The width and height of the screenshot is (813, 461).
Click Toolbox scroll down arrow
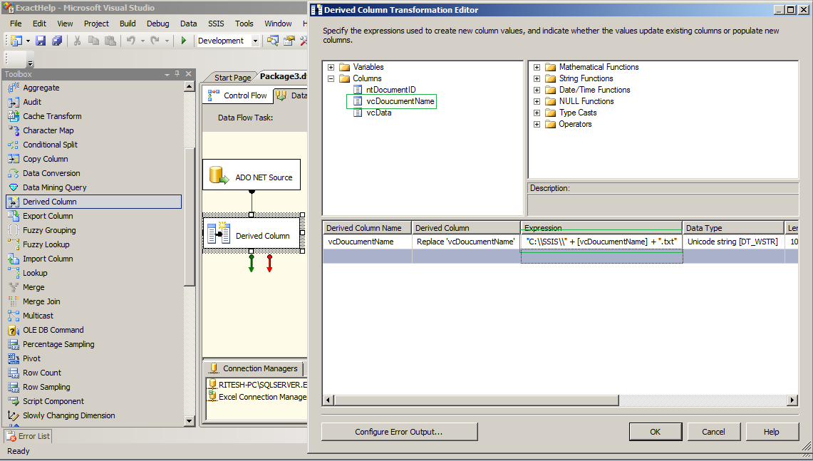click(x=190, y=421)
